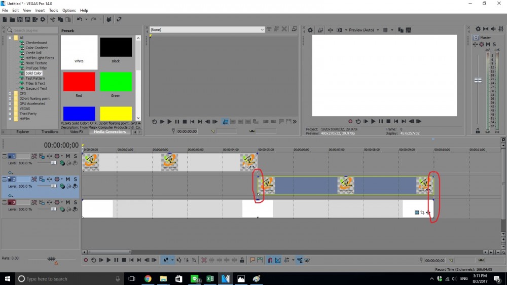Click track 2 Track FX icon
Image resolution: width=507 pixels, height=285 pixels.
pos(42,179)
